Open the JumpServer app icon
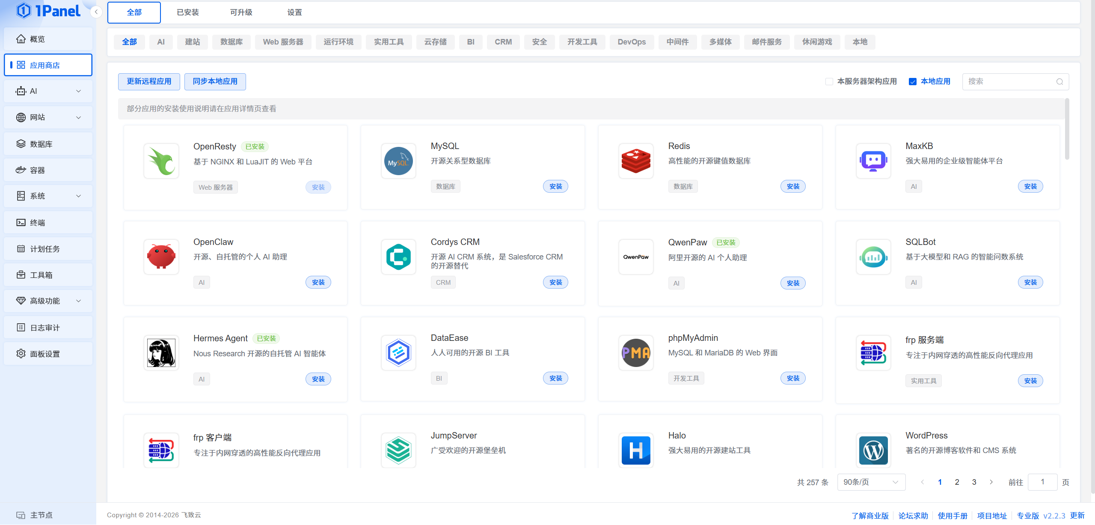The height and width of the screenshot is (525, 1095). tap(398, 450)
